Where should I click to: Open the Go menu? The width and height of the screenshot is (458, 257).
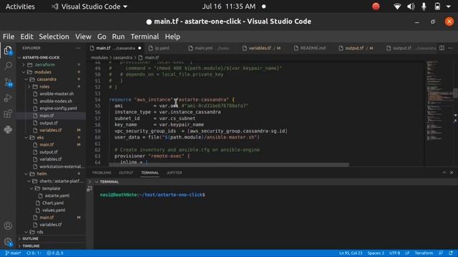[102, 36]
